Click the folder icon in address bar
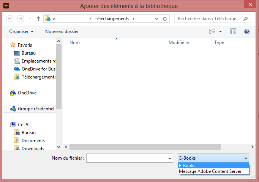 [x=47, y=19]
